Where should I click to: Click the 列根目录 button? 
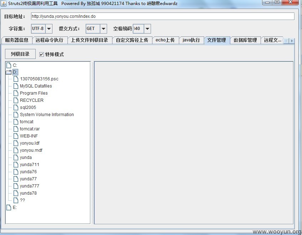[x=20, y=54]
